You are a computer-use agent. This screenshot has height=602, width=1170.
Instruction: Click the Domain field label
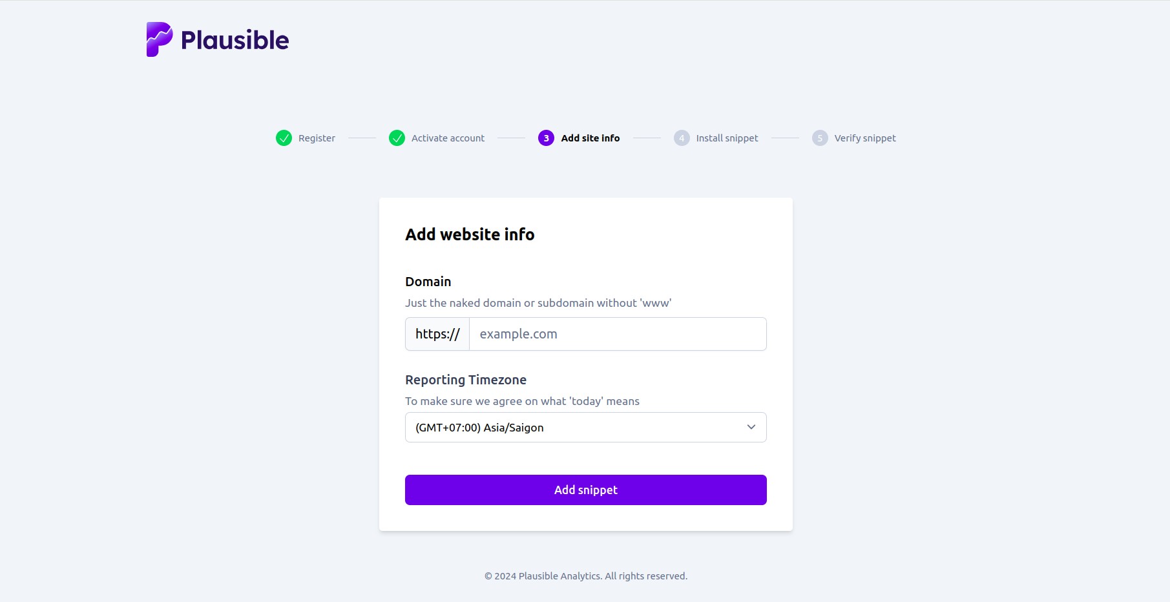pos(428,282)
